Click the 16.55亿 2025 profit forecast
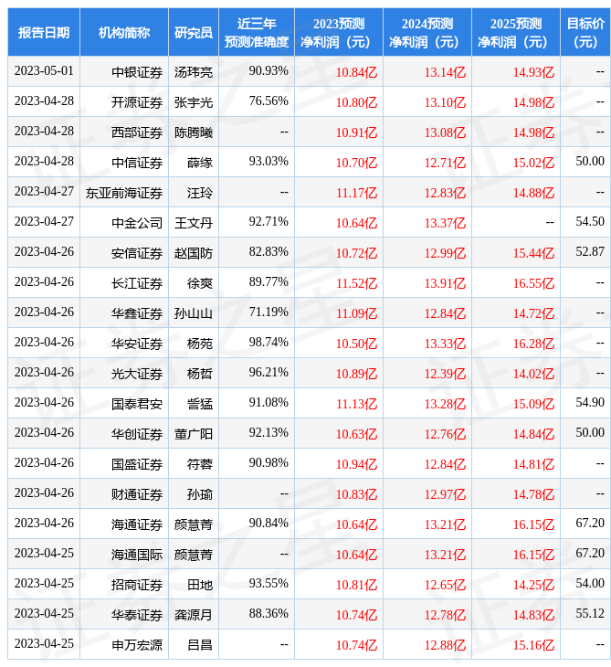Screen dimensions: 611x667 tap(533, 283)
